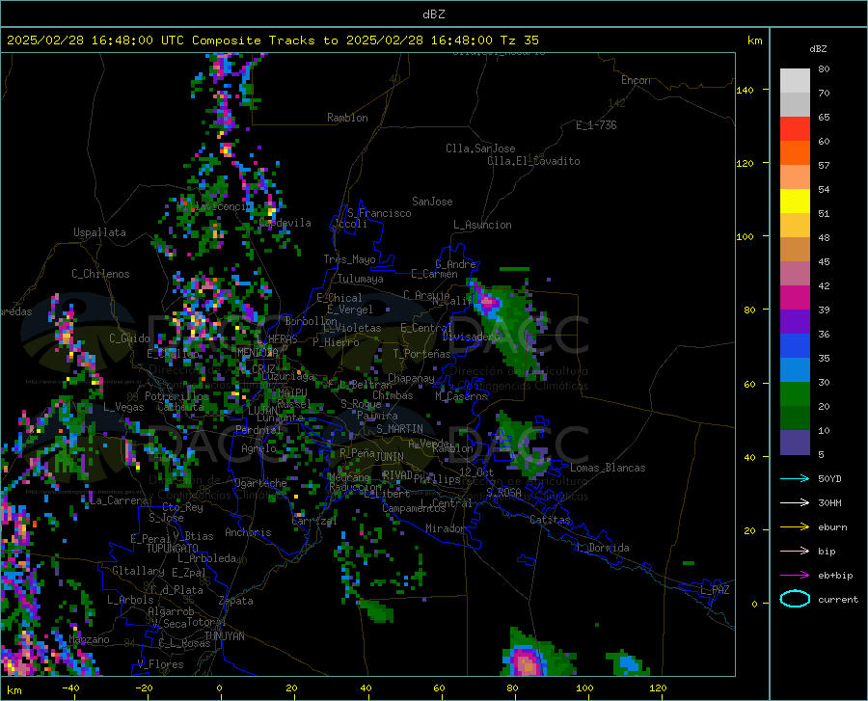
Task: Click the white 30HM arrow legend icon
Action: tap(795, 503)
